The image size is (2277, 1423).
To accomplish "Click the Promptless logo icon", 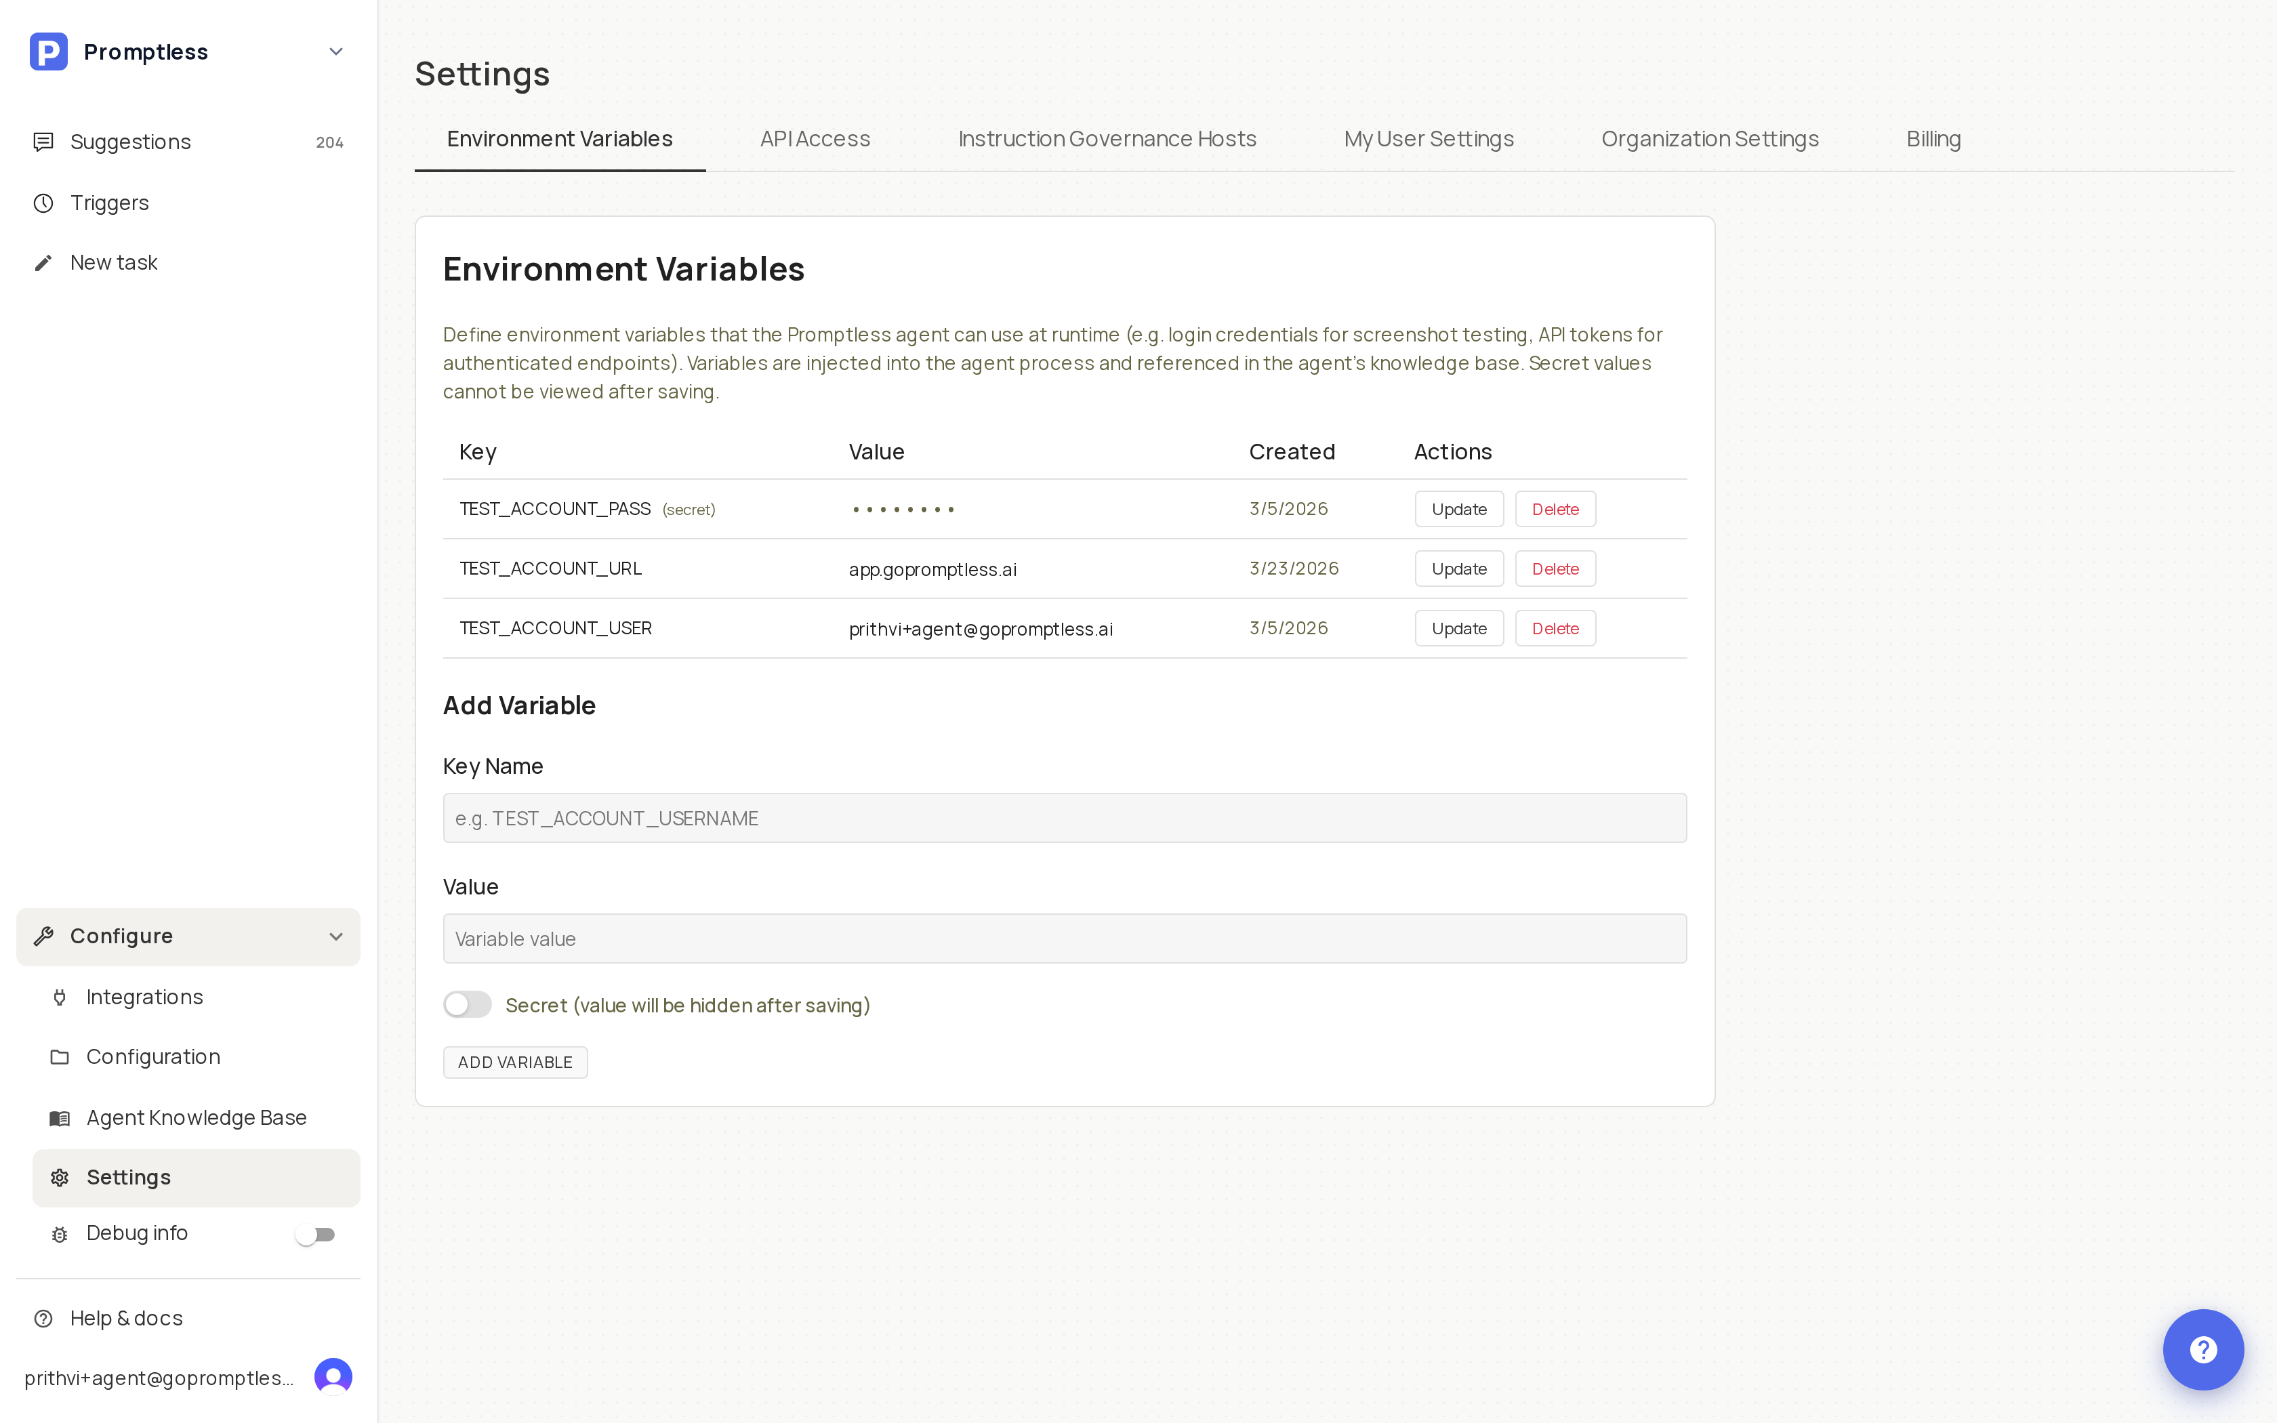I will pos(49,51).
